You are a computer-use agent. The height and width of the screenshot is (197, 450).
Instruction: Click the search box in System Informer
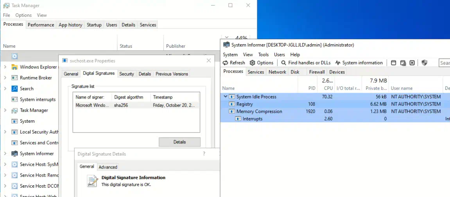445,63
